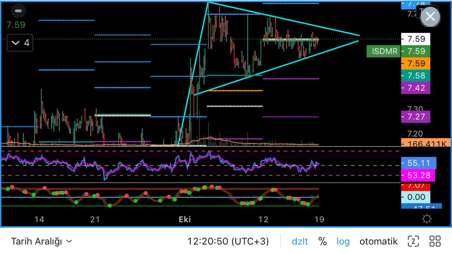
Task: Close the fullscreen chart with the X button
Action: 430,17
